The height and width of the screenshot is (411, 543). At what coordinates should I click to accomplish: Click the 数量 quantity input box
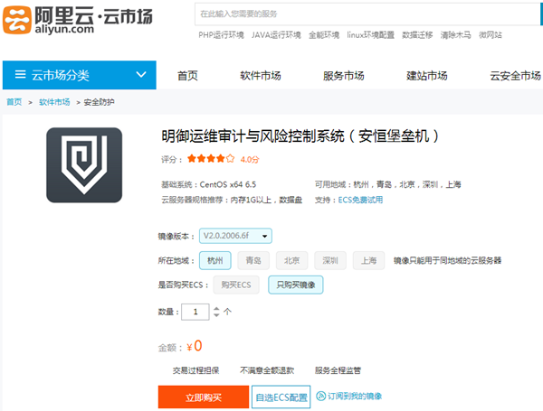(195, 312)
